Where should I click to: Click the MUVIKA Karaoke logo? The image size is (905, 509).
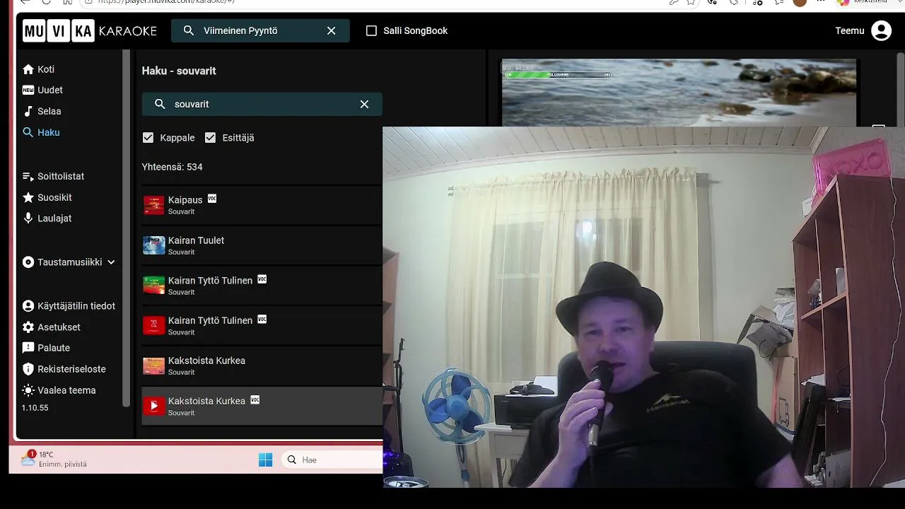pyautogui.click(x=90, y=30)
